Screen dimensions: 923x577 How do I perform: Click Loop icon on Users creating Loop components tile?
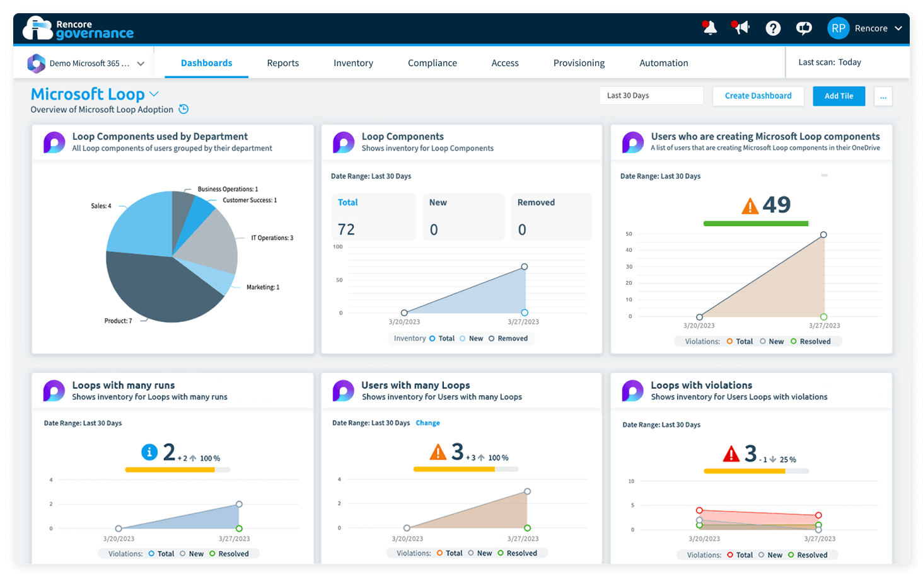(633, 142)
